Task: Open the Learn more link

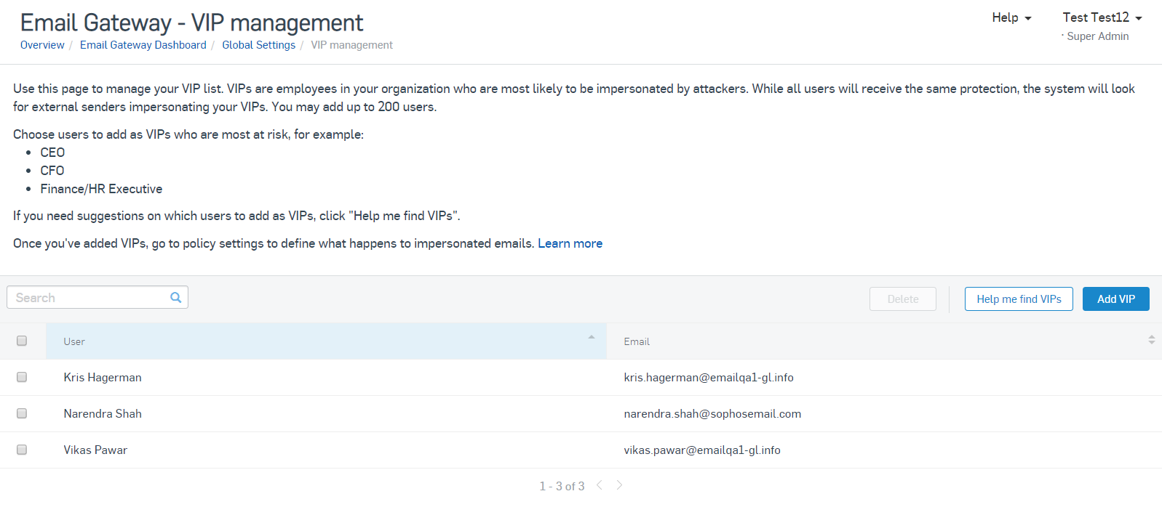Action: [570, 243]
